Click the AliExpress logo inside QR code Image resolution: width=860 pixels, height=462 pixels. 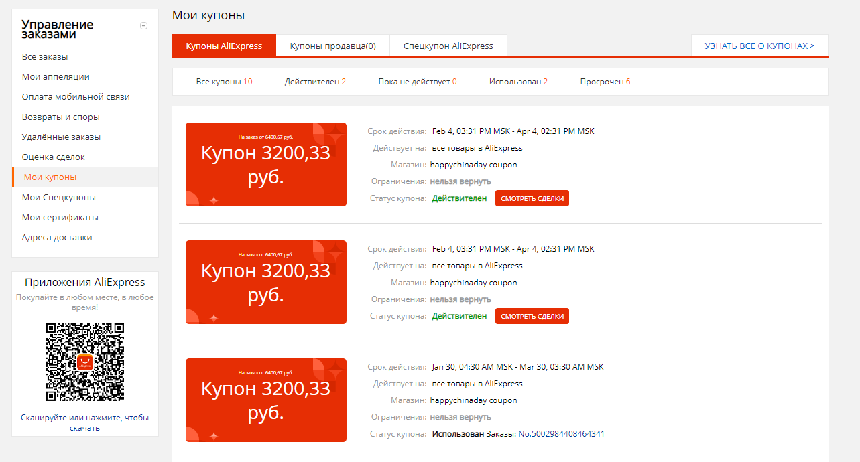[85, 363]
